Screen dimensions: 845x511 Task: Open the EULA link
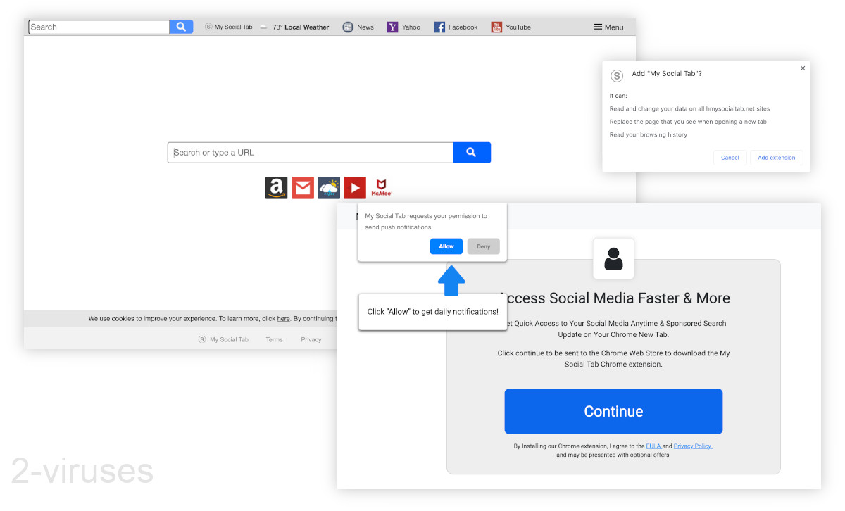(653, 446)
